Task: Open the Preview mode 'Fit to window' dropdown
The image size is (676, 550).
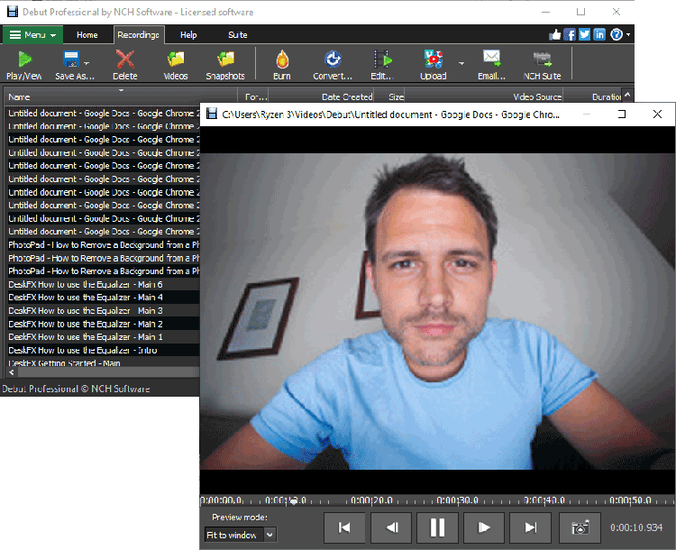Action: [240, 535]
